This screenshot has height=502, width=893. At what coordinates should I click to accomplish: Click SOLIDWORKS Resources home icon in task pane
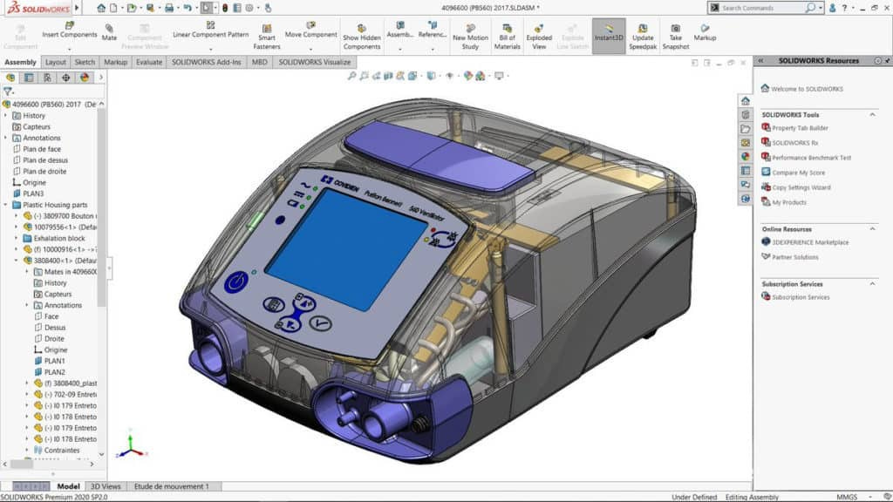pyautogui.click(x=745, y=101)
